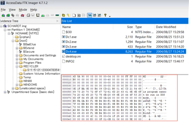Viewport: 189px width, 123px height.
Task: Expand the Program Files folder
Action: click(x=17, y=63)
